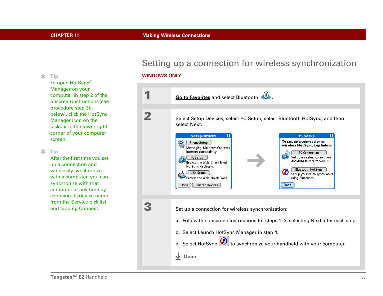Click 'Tungsten E2 Handheld' footer text
Viewport: 383px width, 296px height.
tap(79, 277)
